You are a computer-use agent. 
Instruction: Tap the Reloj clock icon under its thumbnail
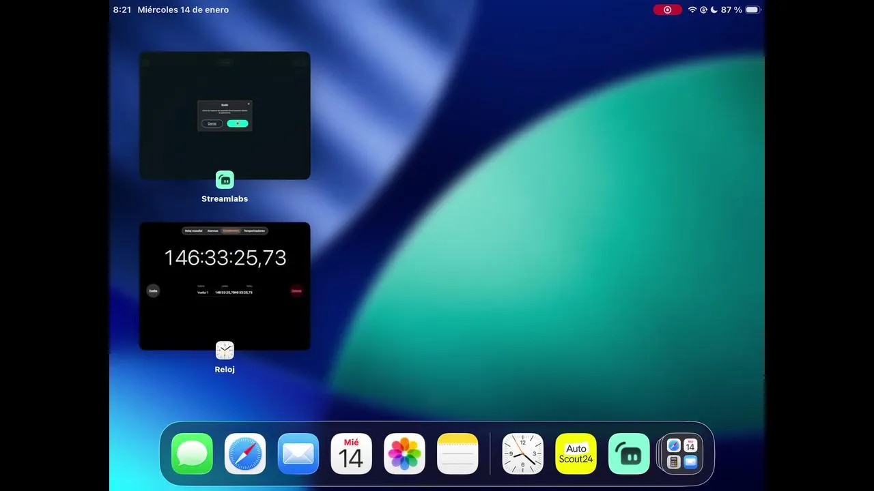point(225,351)
